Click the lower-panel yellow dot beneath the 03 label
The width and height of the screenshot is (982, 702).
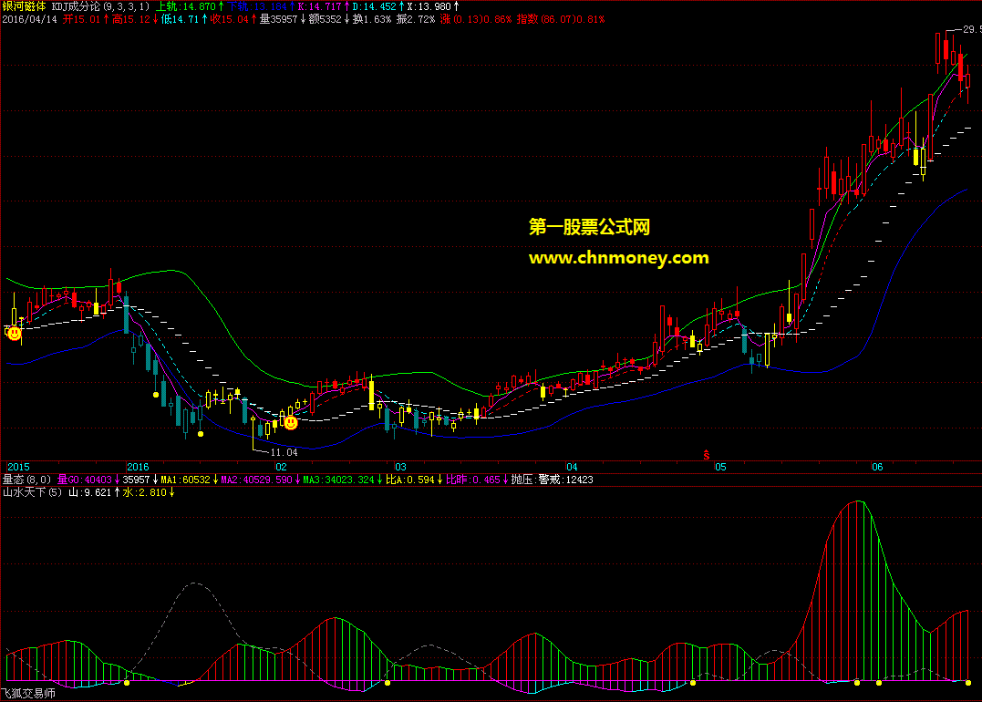coord(387,683)
